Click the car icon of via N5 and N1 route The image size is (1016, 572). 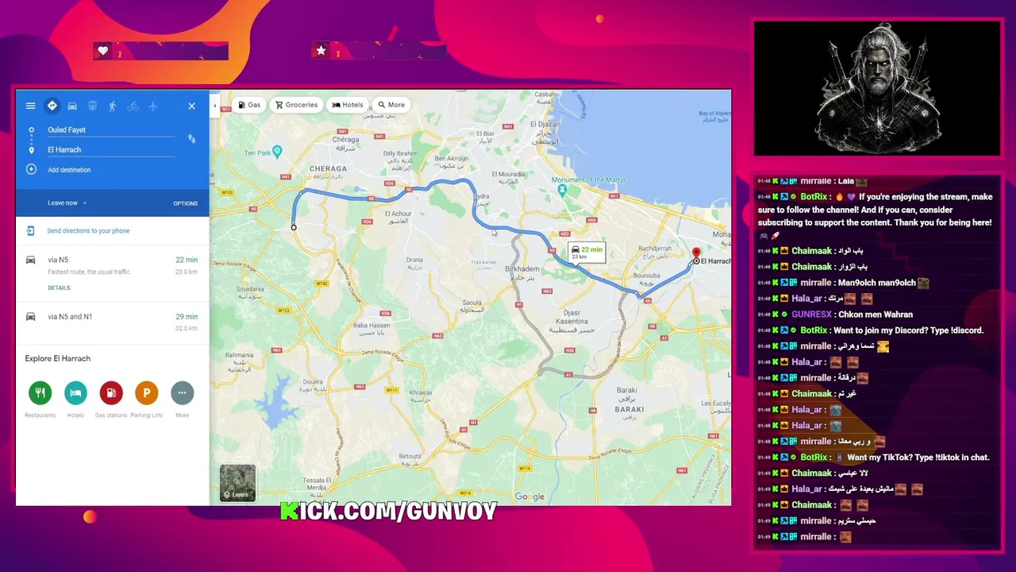(30, 316)
